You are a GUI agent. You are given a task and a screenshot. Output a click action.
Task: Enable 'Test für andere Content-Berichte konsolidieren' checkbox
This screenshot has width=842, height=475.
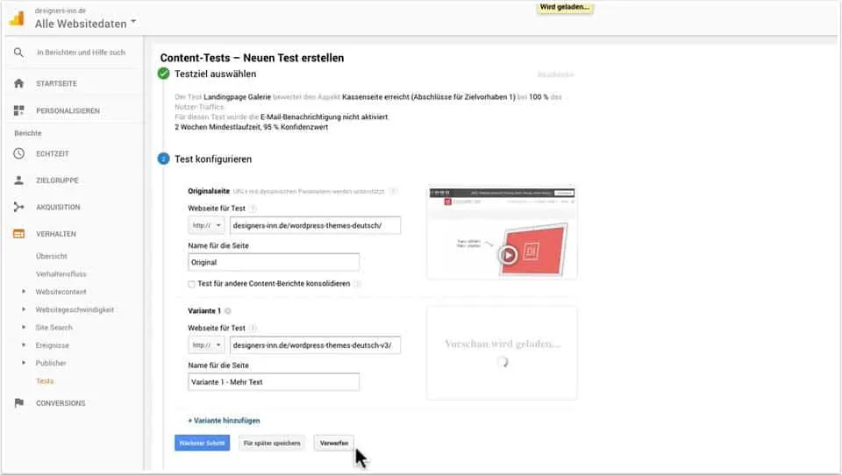pyautogui.click(x=192, y=284)
